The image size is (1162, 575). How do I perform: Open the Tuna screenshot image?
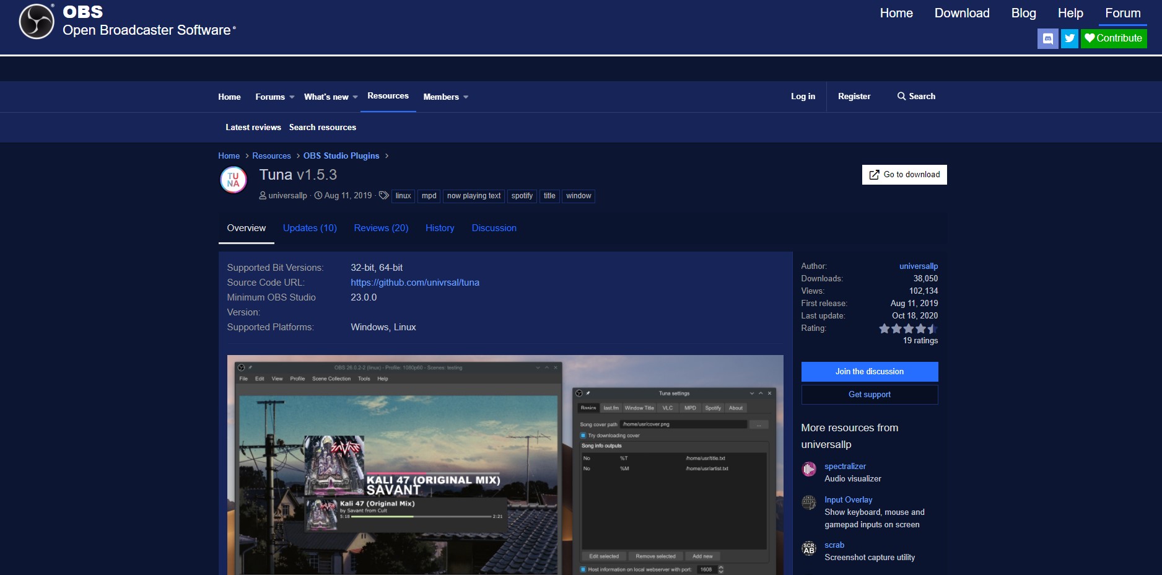(505, 465)
